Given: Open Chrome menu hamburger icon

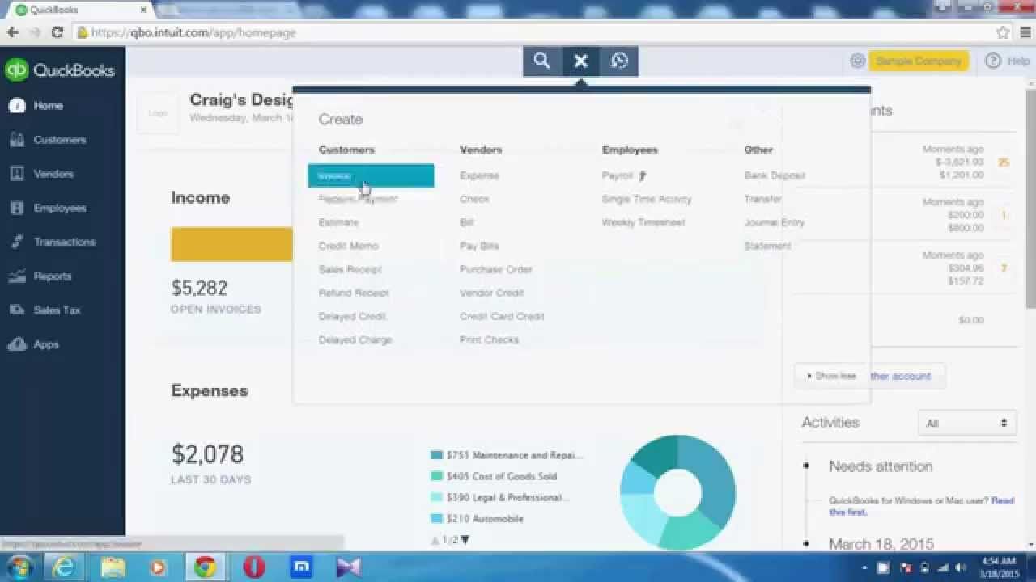Looking at the screenshot, I should pyautogui.click(x=1024, y=32).
